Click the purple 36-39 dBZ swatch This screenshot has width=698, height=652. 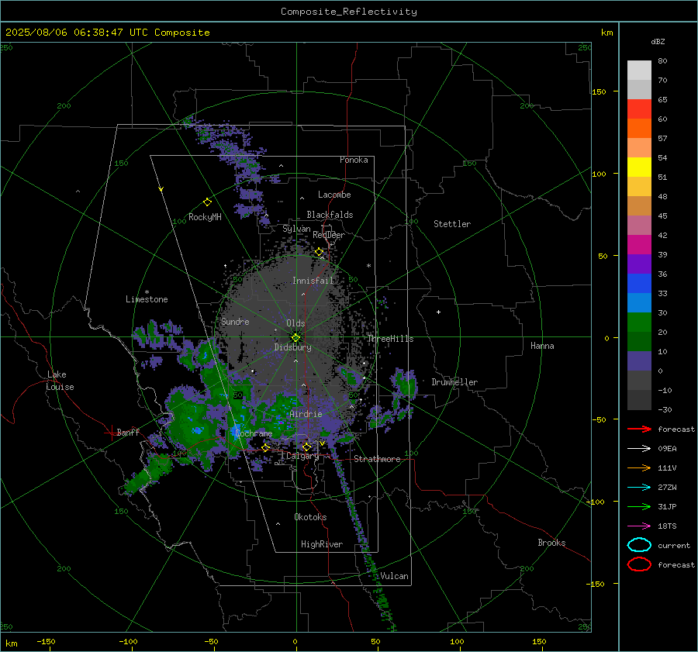(x=639, y=264)
